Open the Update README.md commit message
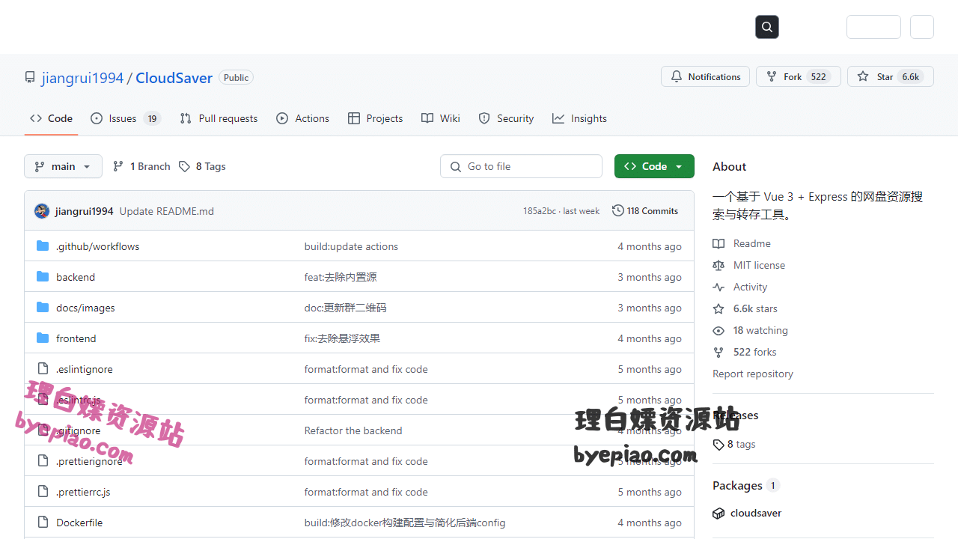 point(167,211)
